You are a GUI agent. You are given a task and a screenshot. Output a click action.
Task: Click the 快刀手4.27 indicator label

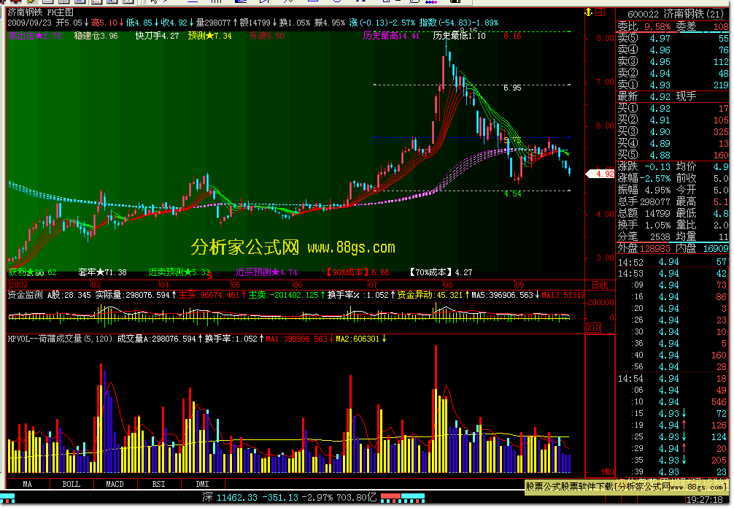tap(157, 36)
